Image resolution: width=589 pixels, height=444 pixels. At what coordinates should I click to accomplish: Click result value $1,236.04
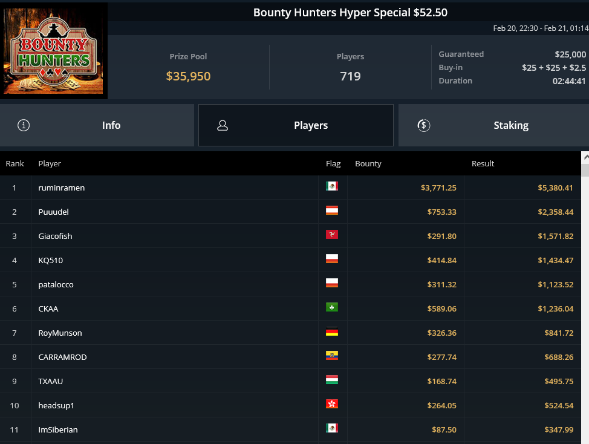click(555, 309)
